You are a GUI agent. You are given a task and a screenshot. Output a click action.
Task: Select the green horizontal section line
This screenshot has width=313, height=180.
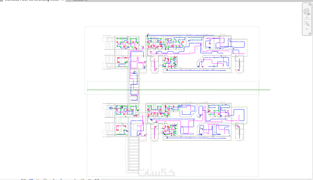tap(179, 90)
